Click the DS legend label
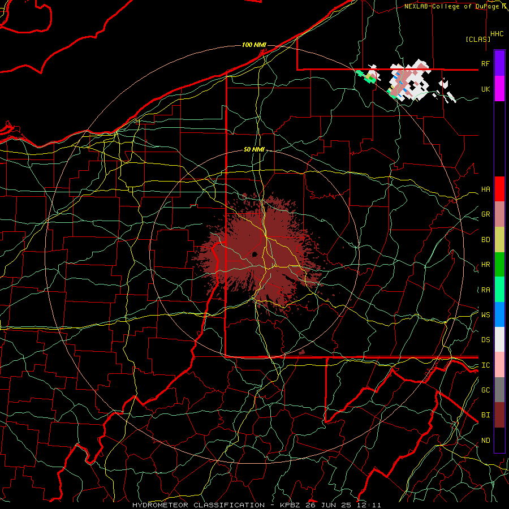 pyautogui.click(x=485, y=340)
